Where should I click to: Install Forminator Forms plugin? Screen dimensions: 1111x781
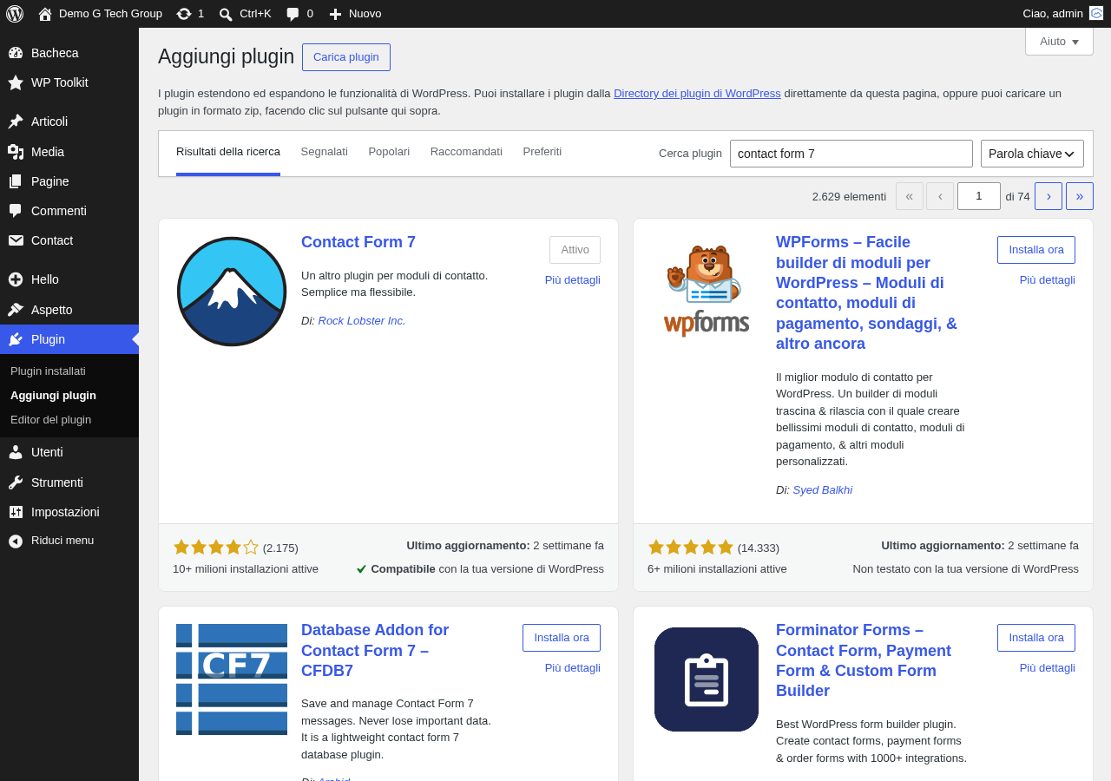[1036, 638]
